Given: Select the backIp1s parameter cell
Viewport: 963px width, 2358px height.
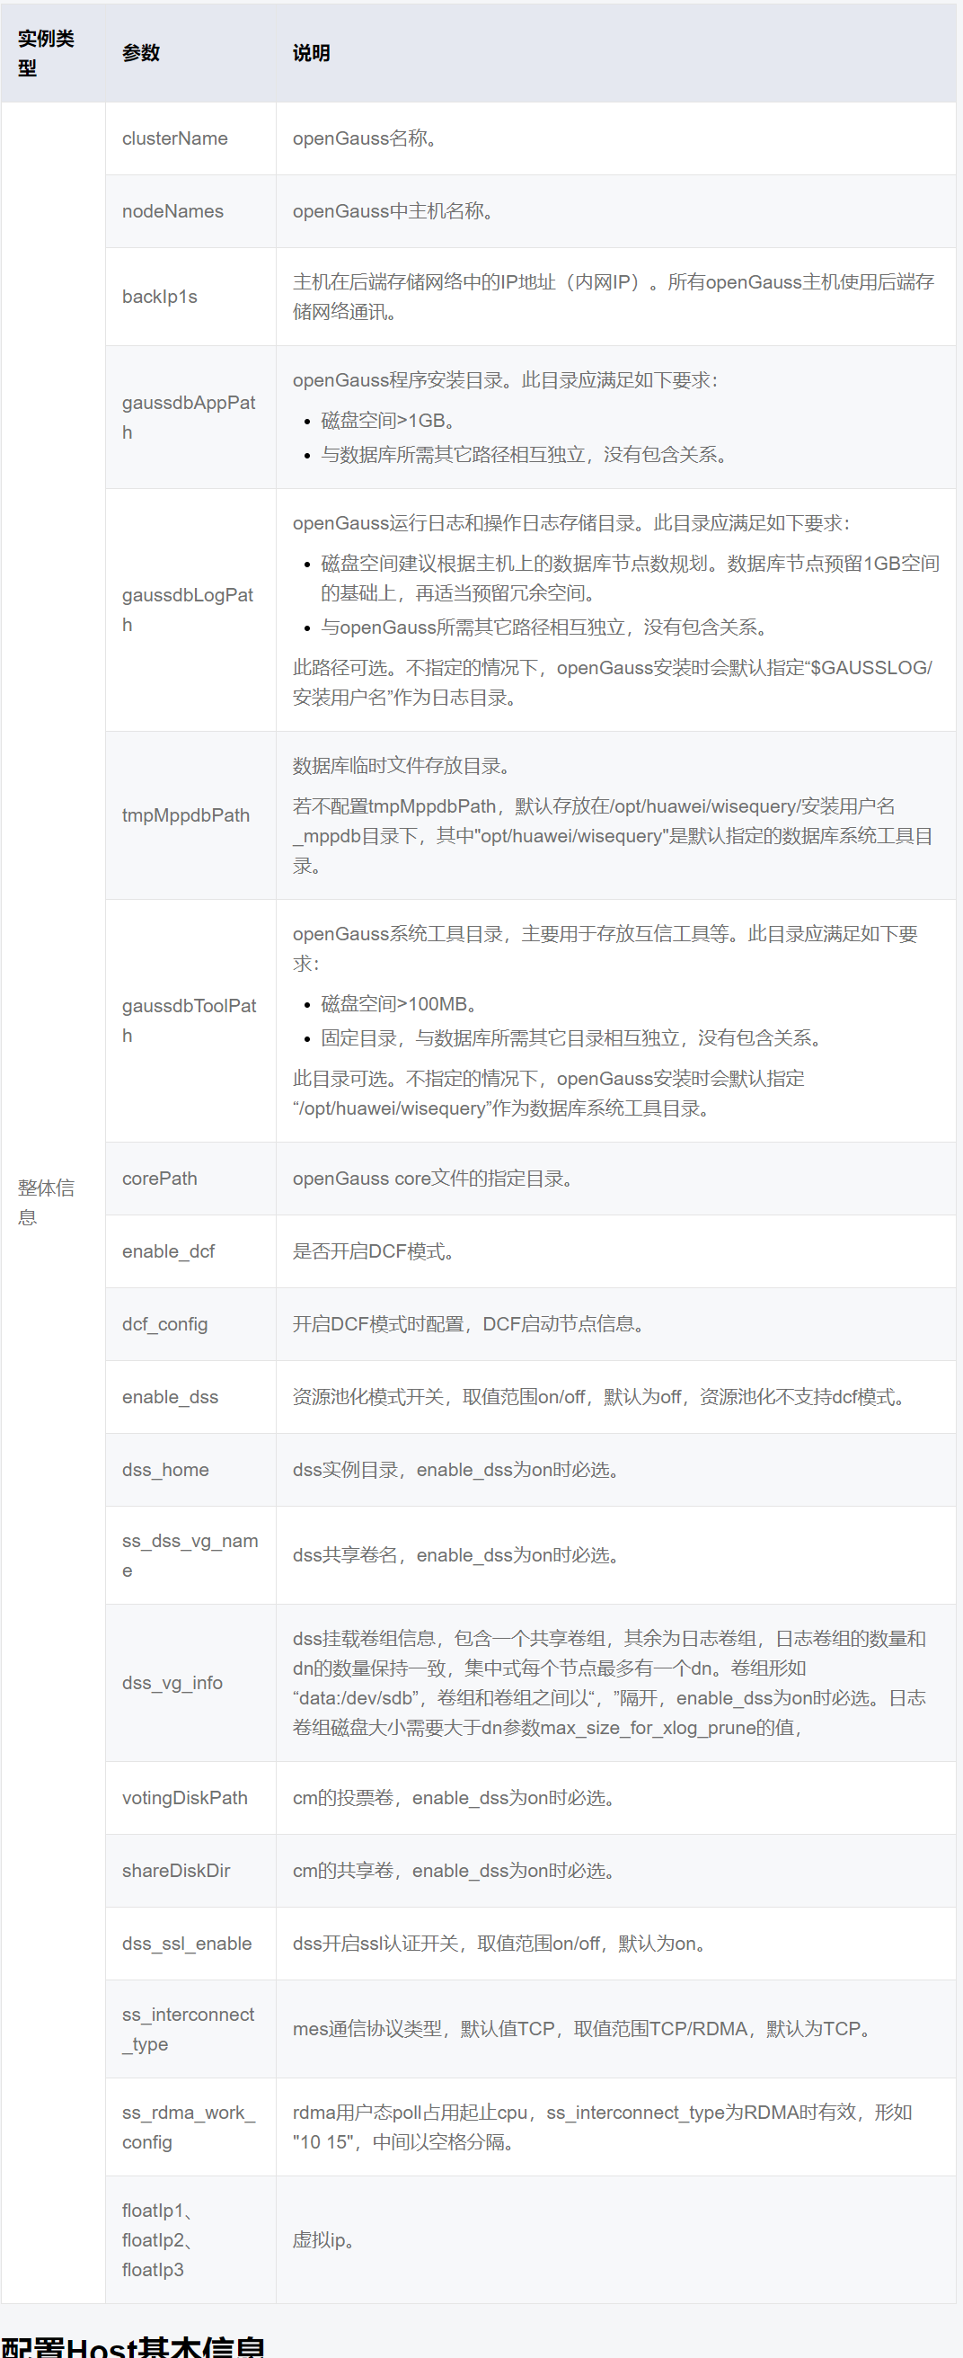Looking at the screenshot, I should point(190,297).
